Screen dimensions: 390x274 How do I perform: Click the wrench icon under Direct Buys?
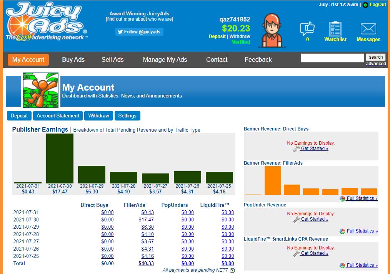(x=296, y=149)
